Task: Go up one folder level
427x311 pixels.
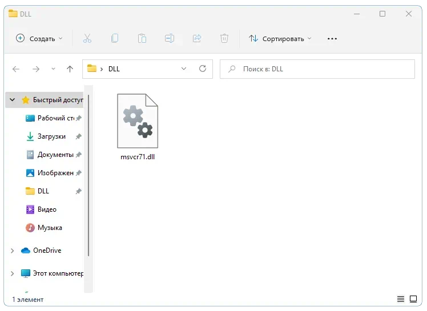Action: 70,69
